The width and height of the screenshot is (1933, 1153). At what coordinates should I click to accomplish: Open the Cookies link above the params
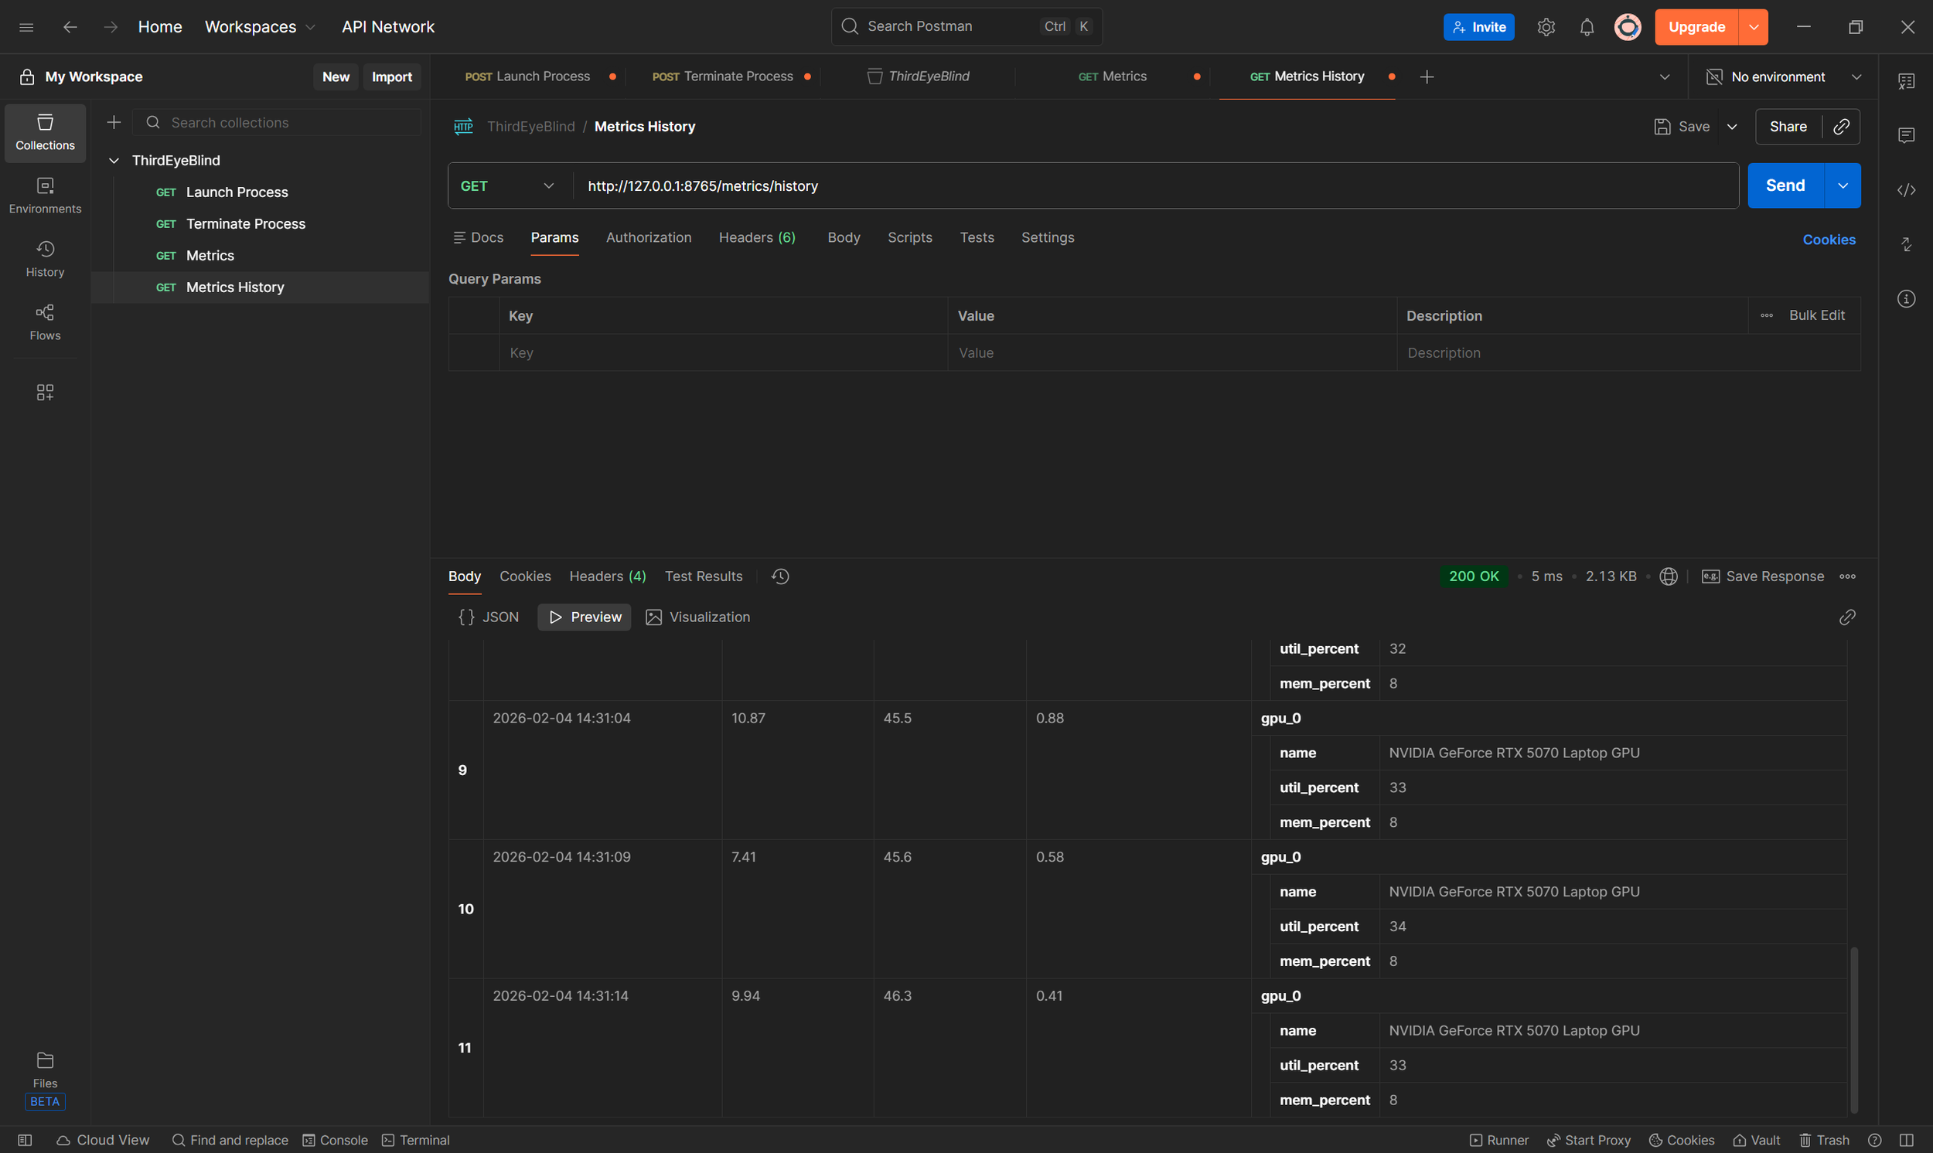tap(1829, 239)
